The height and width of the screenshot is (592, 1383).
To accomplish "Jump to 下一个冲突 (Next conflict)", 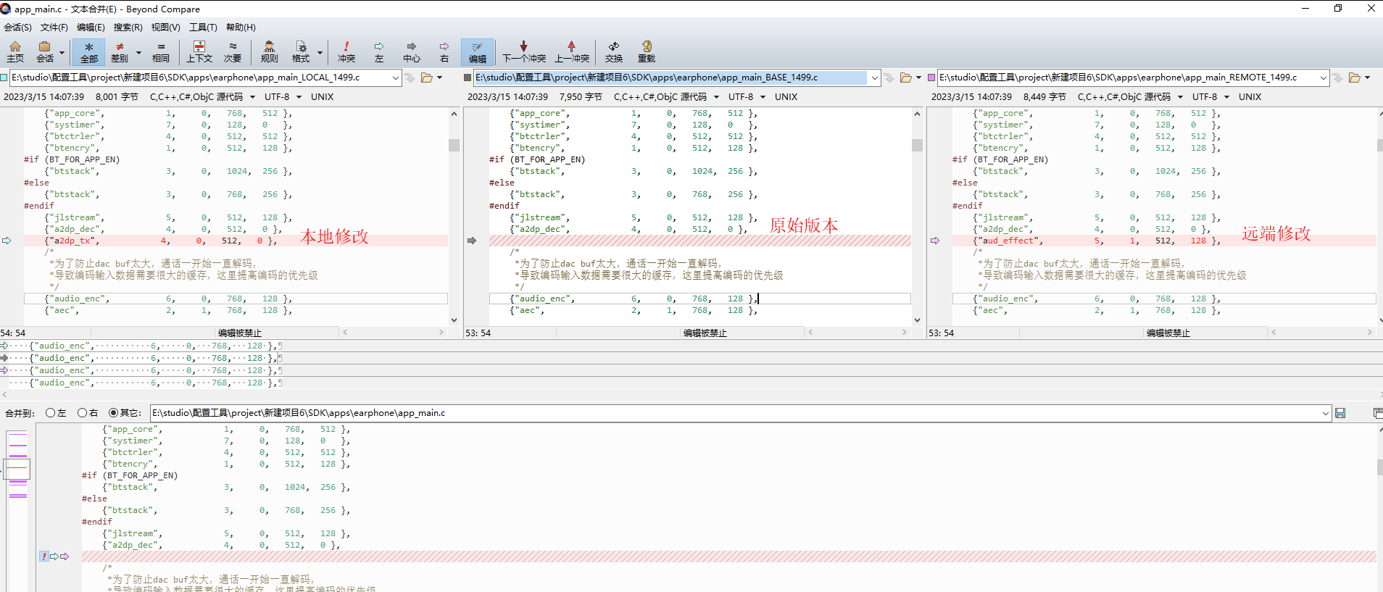I will 524,52.
